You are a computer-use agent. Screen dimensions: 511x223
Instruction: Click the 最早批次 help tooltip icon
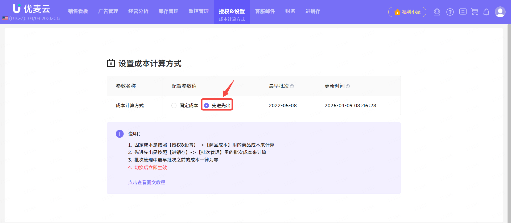pyautogui.click(x=292, y=86)
